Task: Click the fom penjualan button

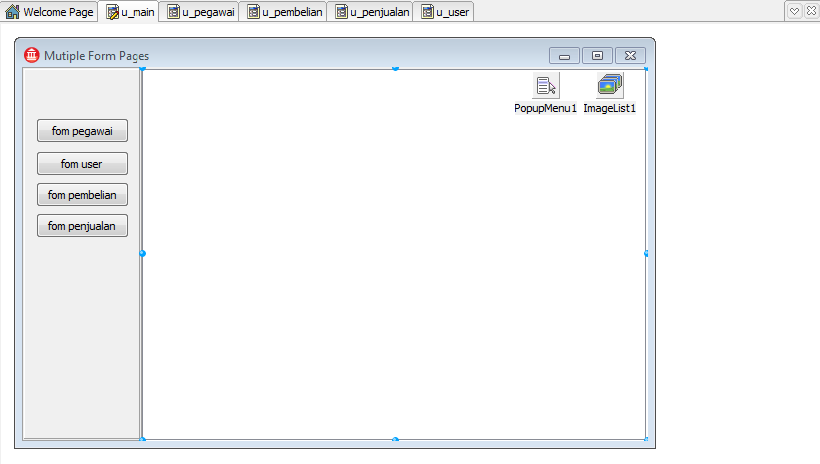Action: [82, 226]
